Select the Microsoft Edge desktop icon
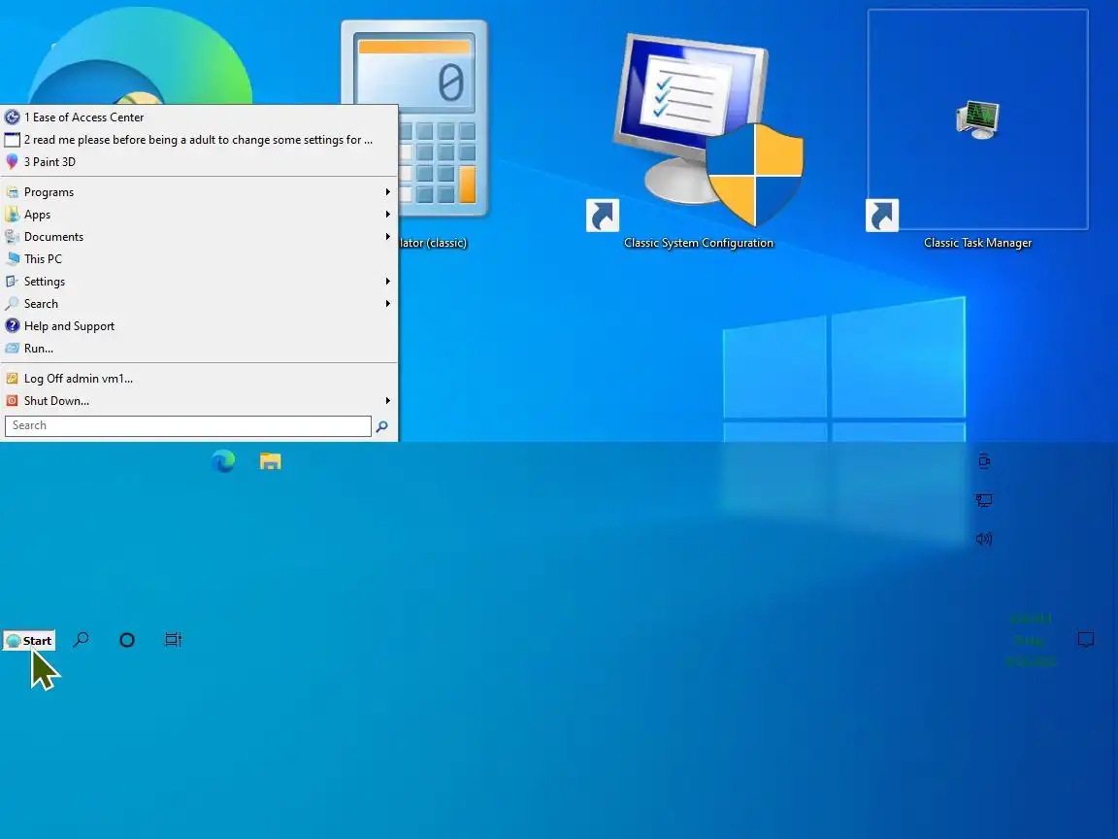 (140, 55)
